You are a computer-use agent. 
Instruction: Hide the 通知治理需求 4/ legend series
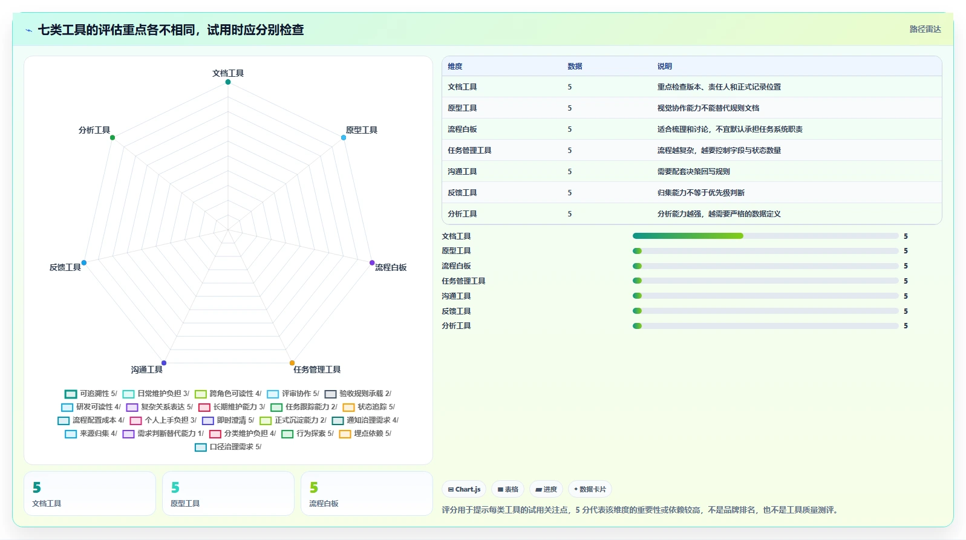click(365, 420)
